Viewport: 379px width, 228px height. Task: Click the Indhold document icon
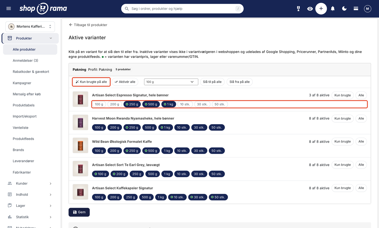pyautogui.click(x=10, y=194)
